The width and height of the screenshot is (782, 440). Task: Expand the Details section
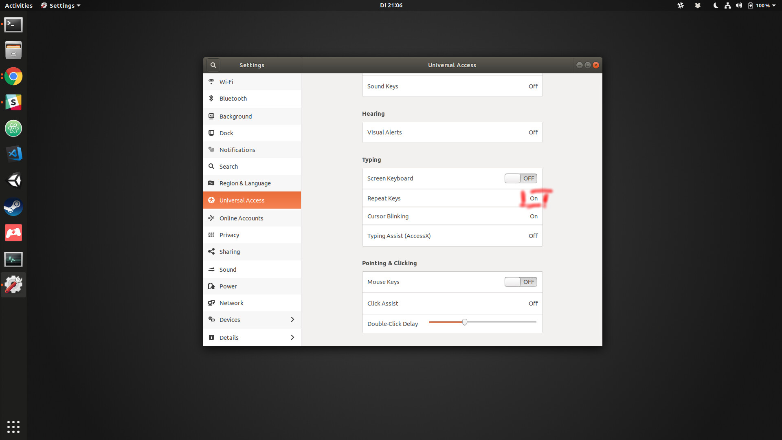252,337
